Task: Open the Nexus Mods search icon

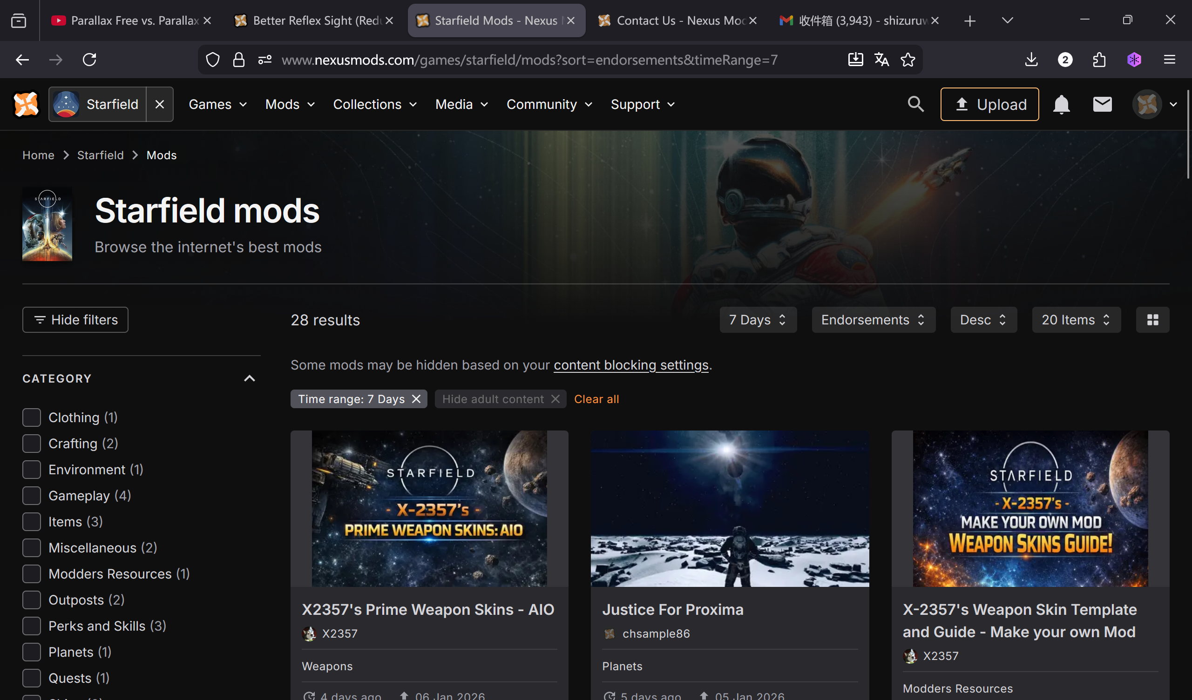Action: [x=915, y=104]
